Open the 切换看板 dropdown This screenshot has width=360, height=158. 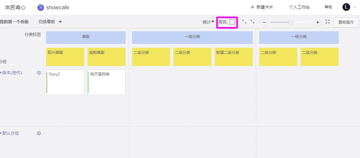pos(50,22)
